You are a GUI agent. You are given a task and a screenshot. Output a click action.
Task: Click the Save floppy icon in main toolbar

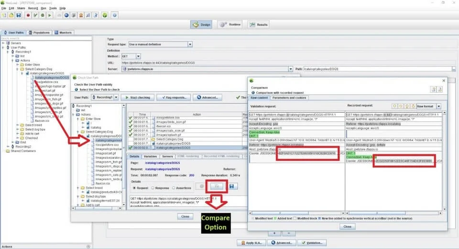19,15
